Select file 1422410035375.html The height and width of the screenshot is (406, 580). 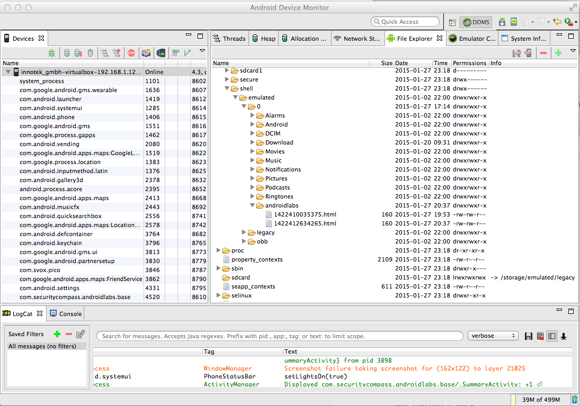pos(305,214)
